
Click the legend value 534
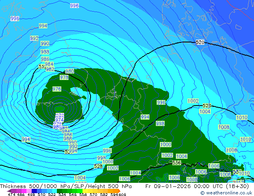click(x=62, y=194)
